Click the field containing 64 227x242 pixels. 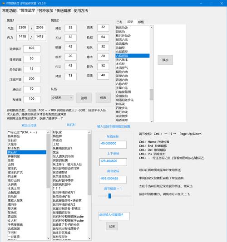tap(103, 38)
